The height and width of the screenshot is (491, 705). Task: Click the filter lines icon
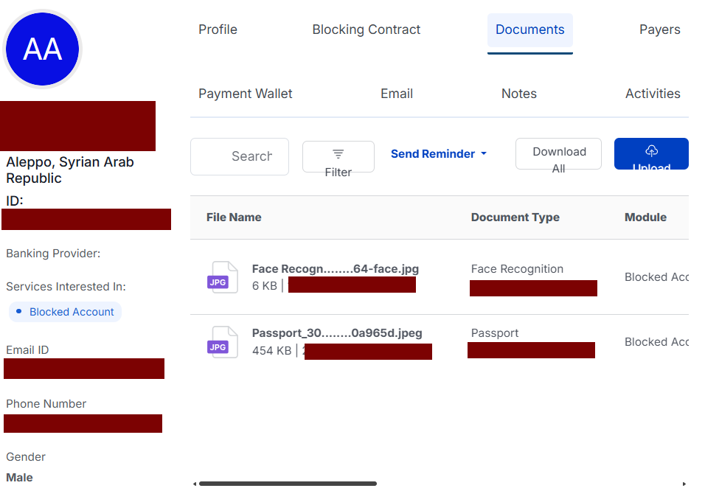coord(338,154)
